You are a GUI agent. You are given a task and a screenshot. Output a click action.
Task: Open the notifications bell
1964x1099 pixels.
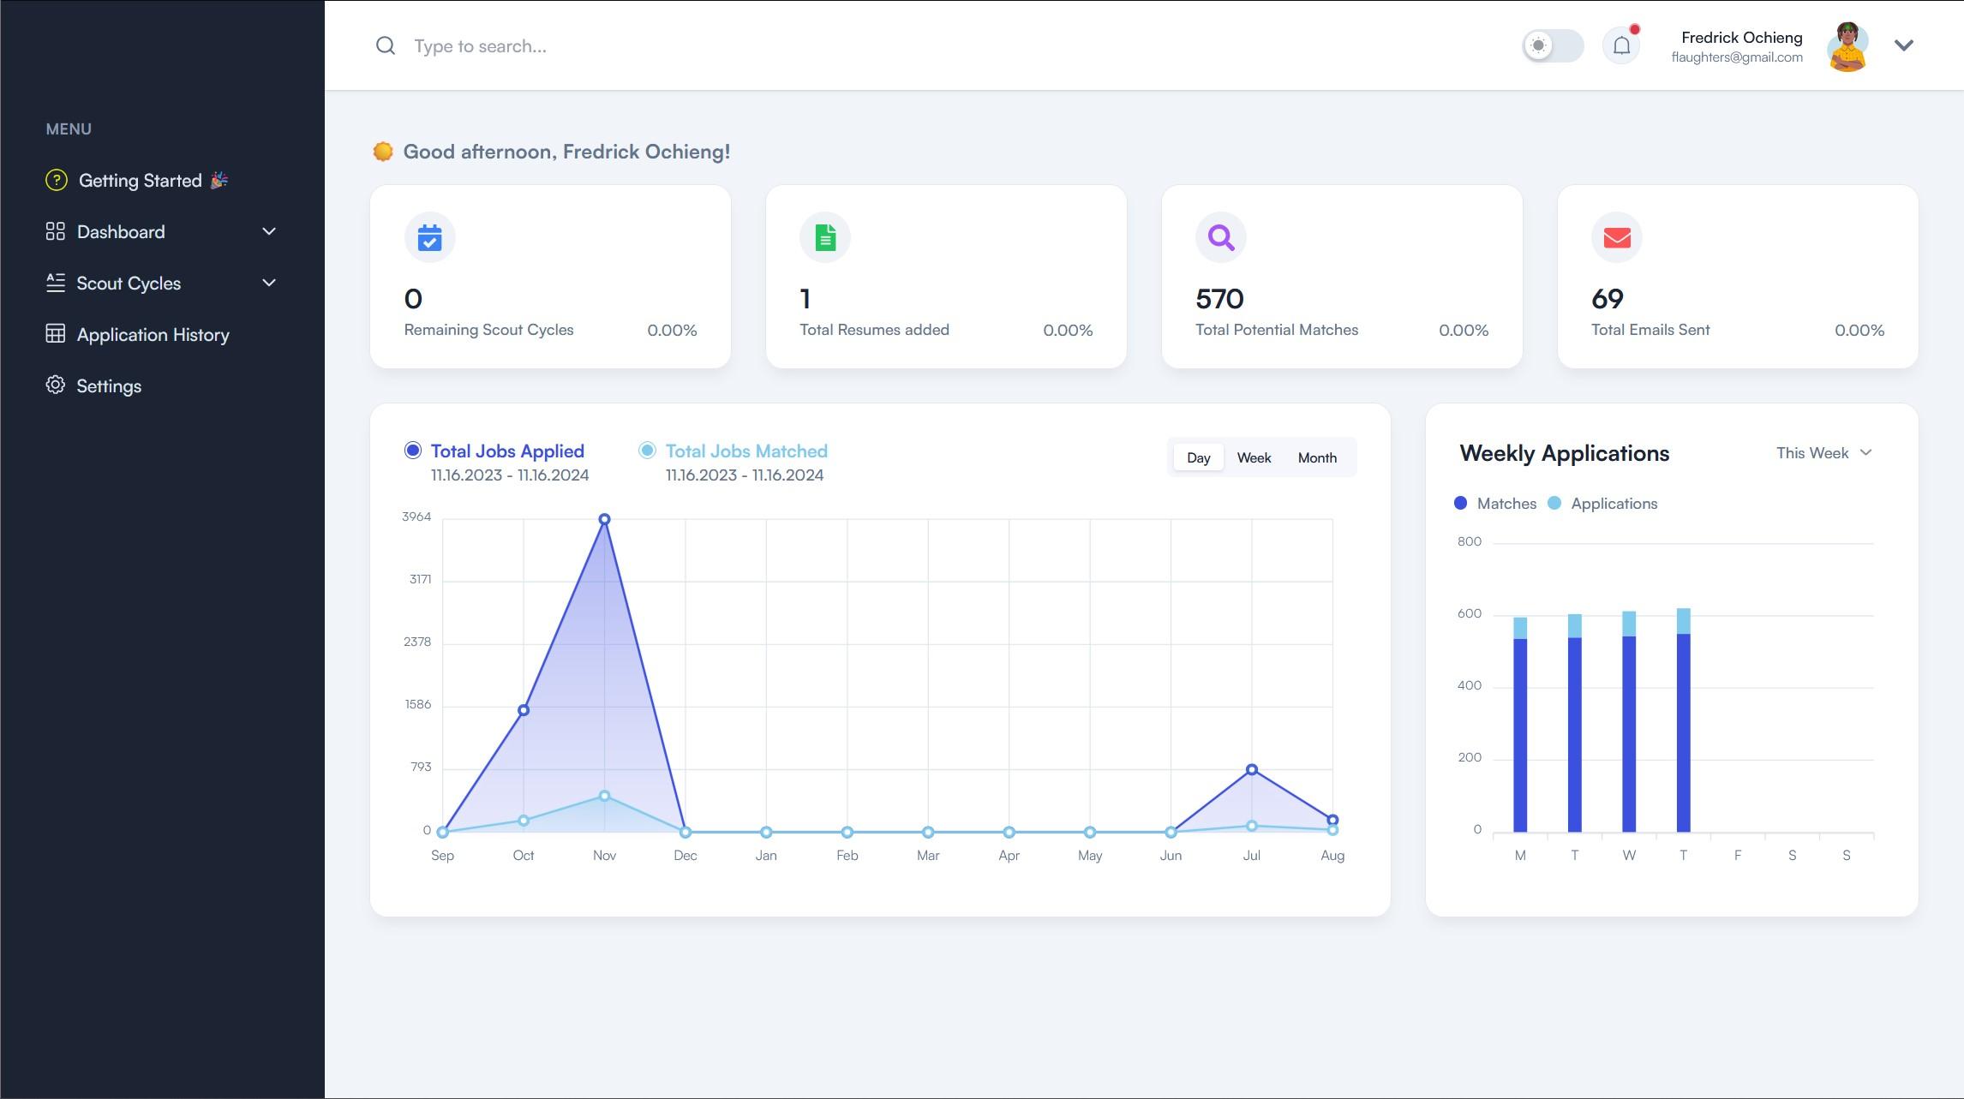[1621, 45]
